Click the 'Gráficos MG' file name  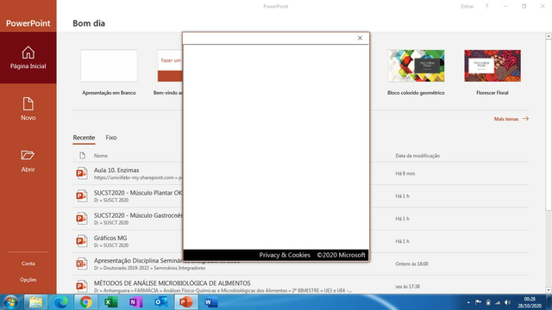(110, 238)
